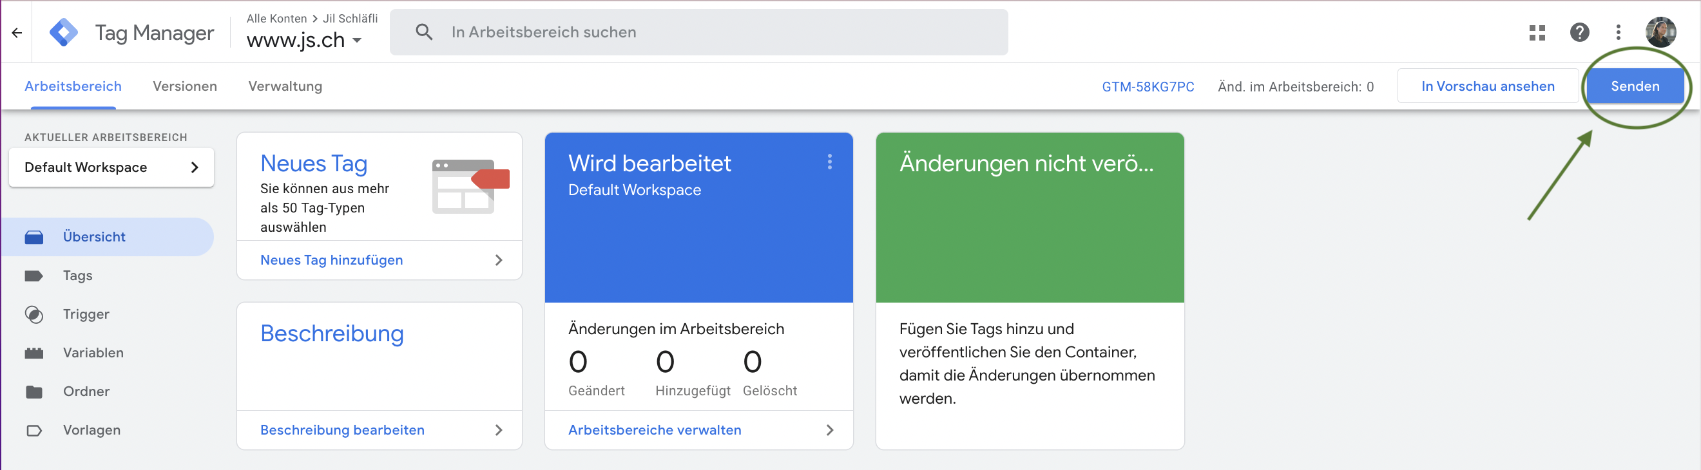Click the Neues Tag illustration graphic

pyautogui.click(x=470, y=187)
